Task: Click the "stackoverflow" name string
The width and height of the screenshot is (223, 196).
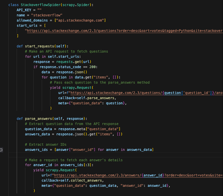Action: click(x=46, y=15)
